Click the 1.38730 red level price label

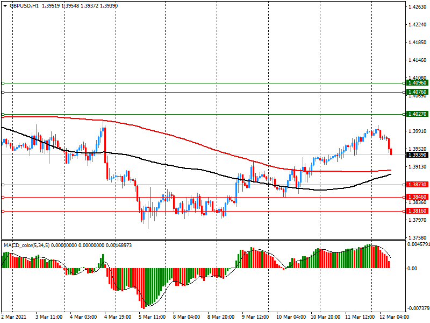click(417, 185)
